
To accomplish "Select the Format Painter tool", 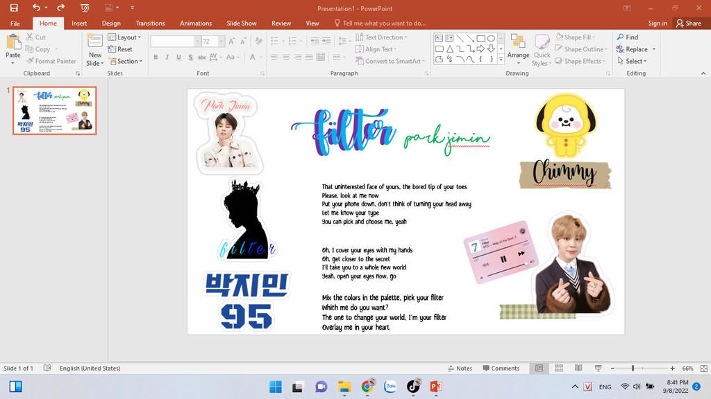I will 51,61.
